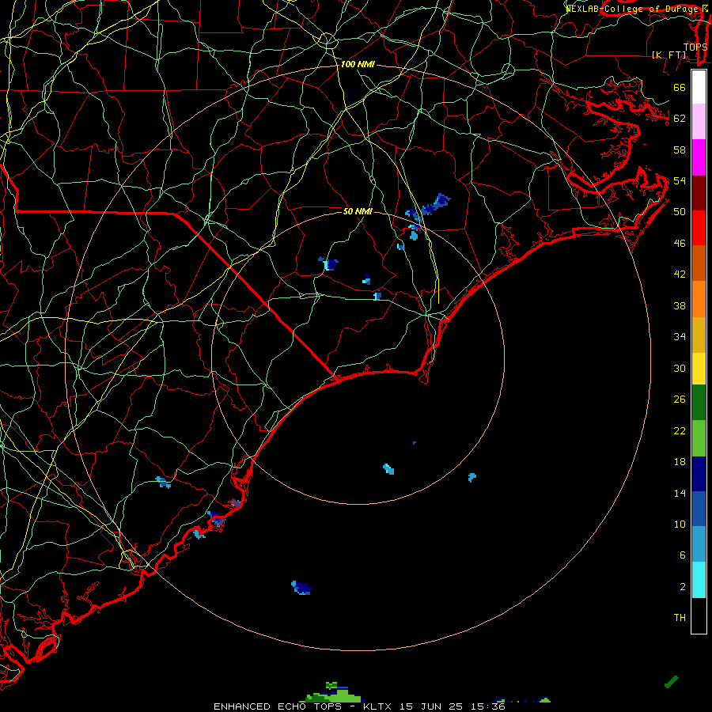Click the light blue swatch between 10 and 6
The height and width of the screenshot is (712, 712).
pyautogui.click(x=699, y=544)
